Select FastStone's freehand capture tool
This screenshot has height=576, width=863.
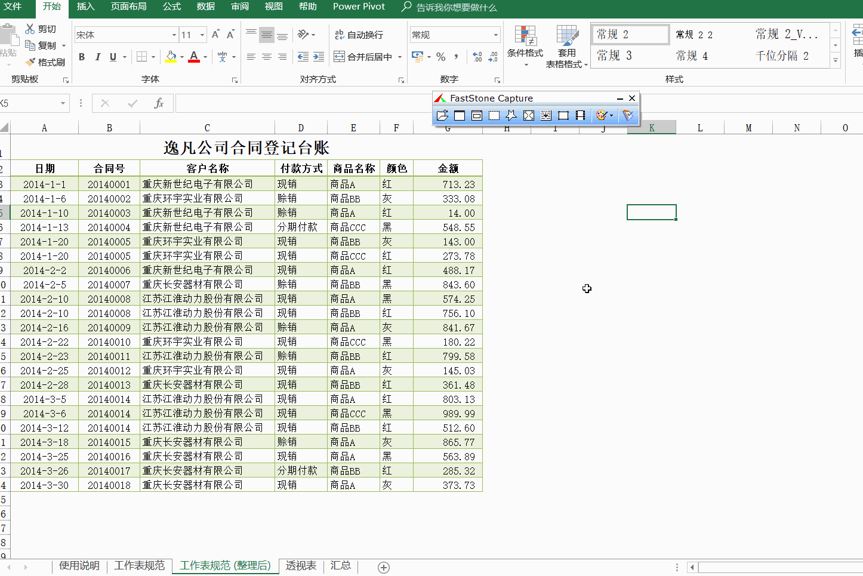[511, 115]
